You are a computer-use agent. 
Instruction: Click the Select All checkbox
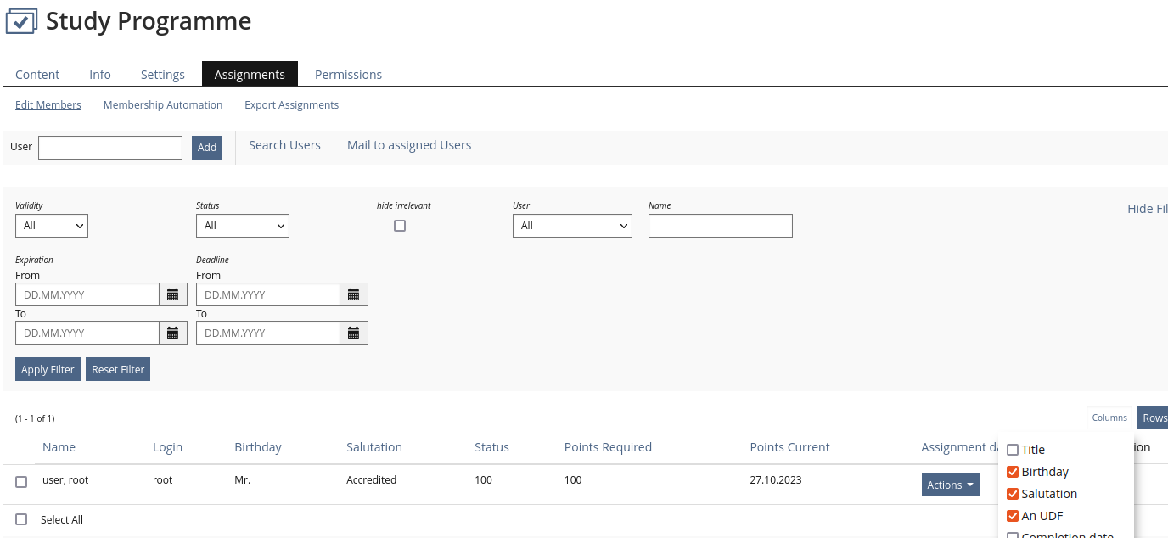20,518
